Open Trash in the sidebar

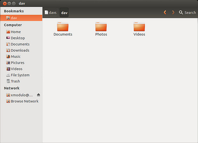coord(21,81)
